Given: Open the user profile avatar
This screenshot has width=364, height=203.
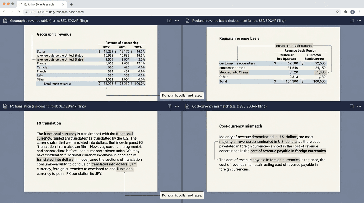Looking at the screenshot, I should (352, 12).
